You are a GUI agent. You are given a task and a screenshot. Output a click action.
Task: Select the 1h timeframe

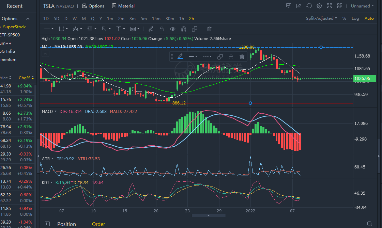[182, 18]
